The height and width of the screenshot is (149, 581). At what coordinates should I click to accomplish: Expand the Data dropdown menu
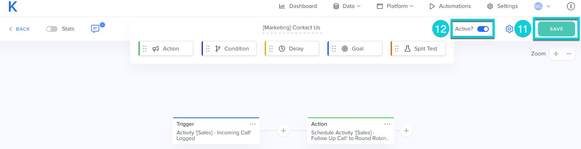[x=347, y=6]
